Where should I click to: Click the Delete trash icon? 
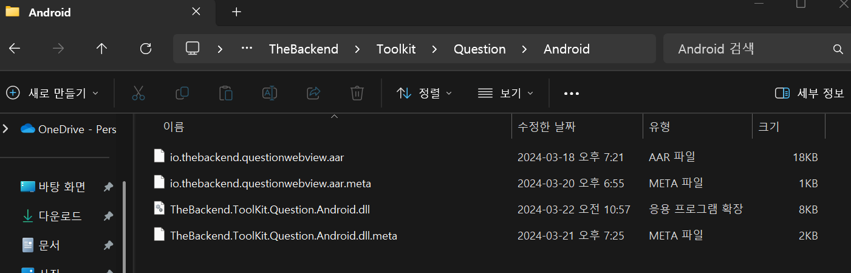coord(357,93)
